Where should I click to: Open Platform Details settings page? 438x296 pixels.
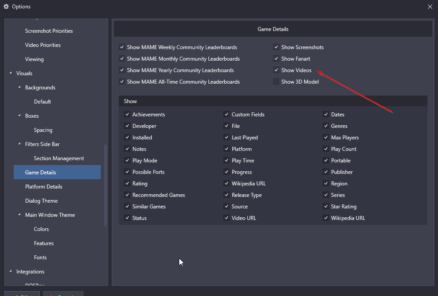click(43, 187)
